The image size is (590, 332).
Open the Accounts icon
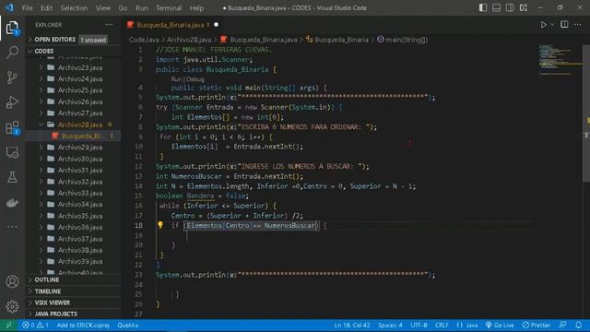pos(12,281)
